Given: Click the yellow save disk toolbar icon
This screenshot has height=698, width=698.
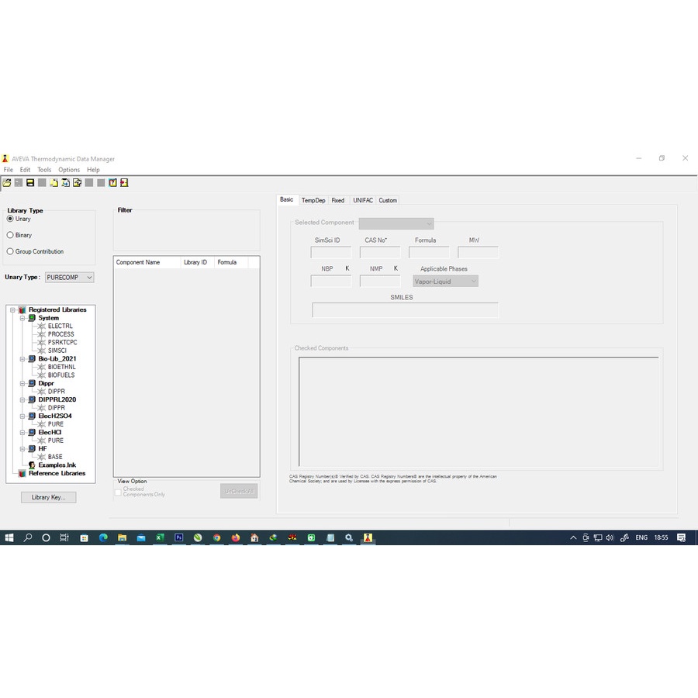Looking at the screenshot, I should [30, 182].
